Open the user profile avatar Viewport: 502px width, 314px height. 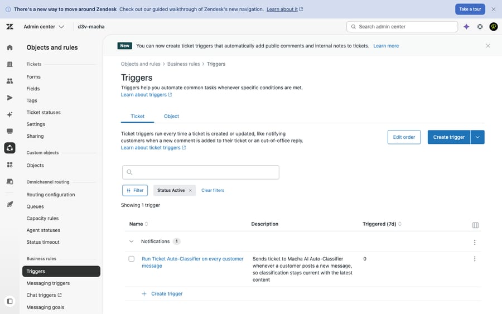pos(494,27)
